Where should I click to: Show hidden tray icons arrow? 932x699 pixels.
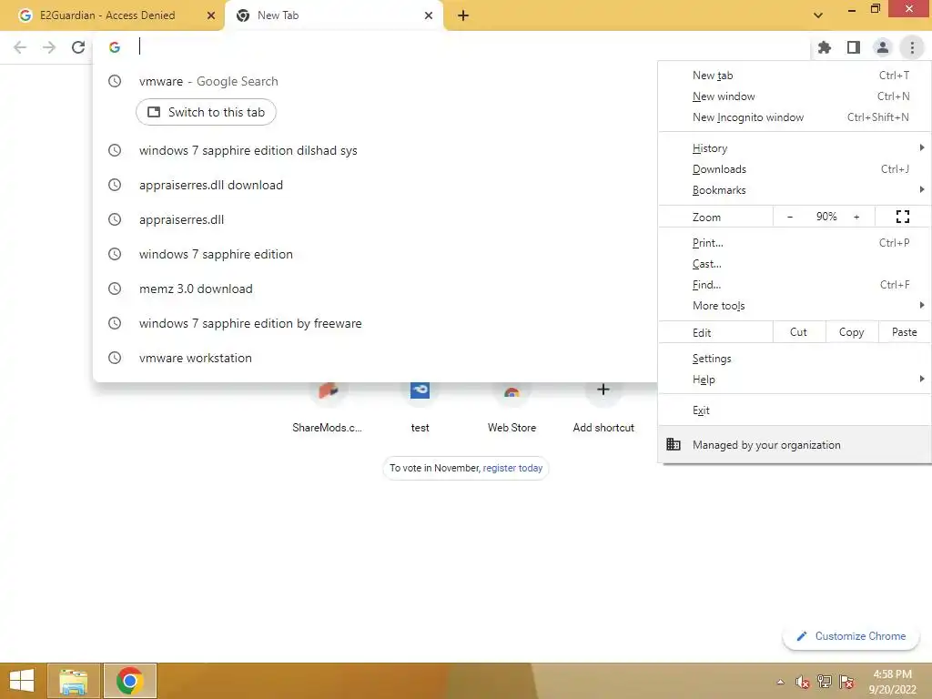[x=780, y=682]
